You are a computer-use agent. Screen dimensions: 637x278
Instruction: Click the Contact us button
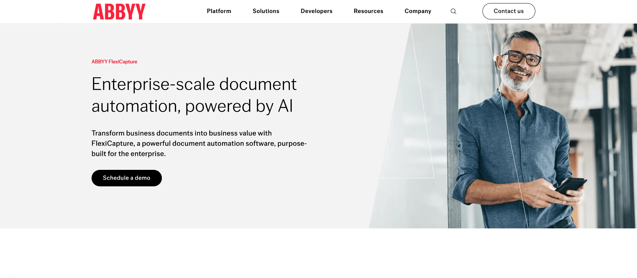pyautogui.click(x=509, y=11)
